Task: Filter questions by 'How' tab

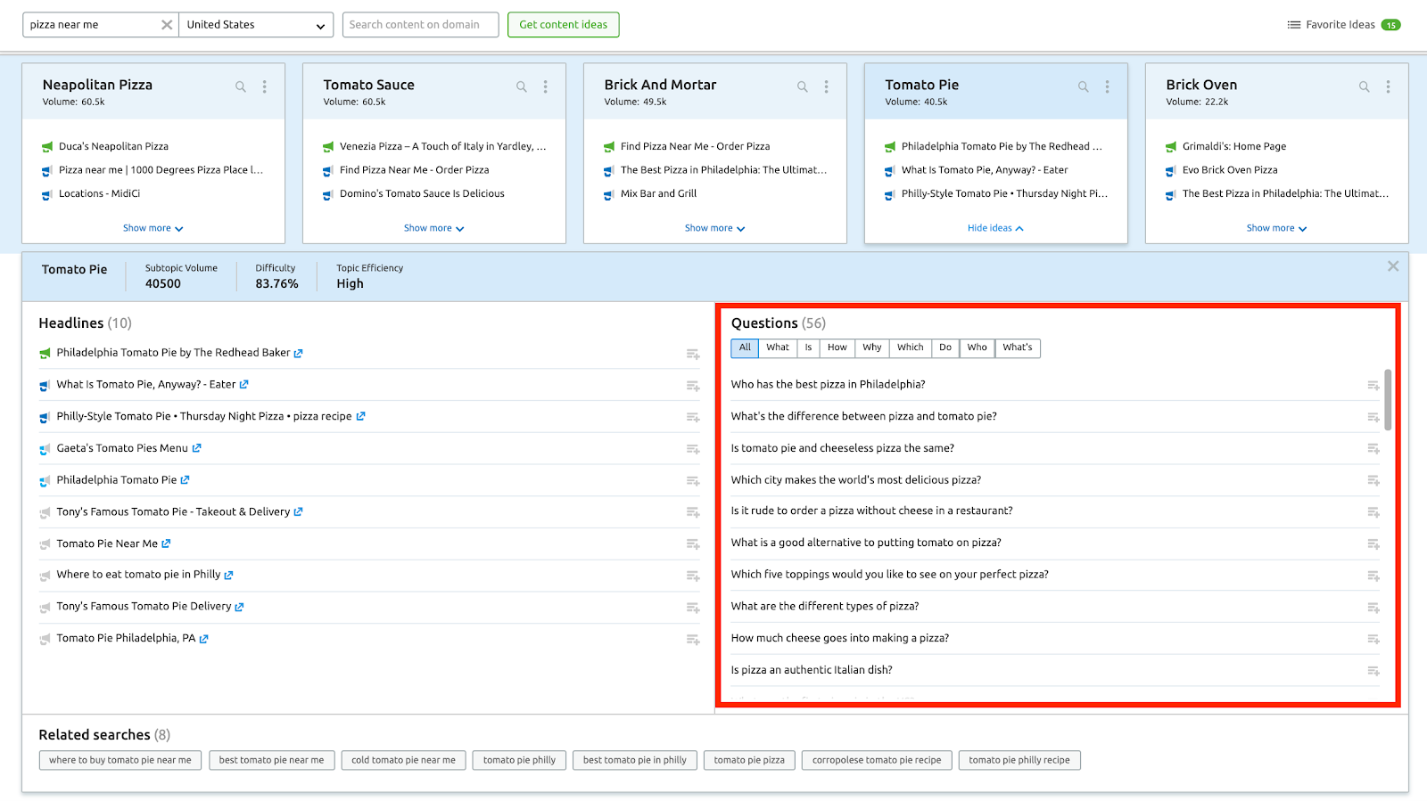Action: [837, 347]
